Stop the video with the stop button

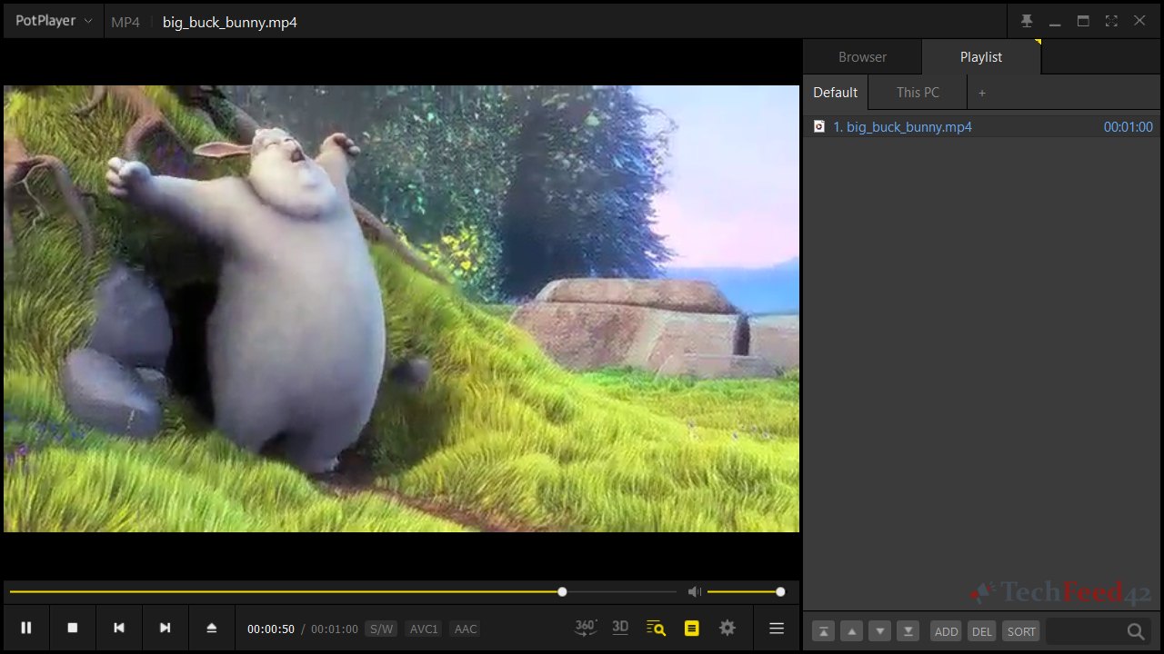73,628
